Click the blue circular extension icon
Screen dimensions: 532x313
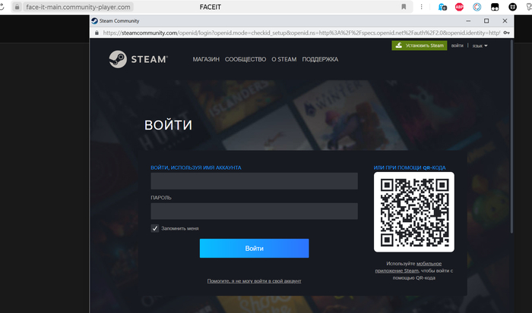click(477, 7)
